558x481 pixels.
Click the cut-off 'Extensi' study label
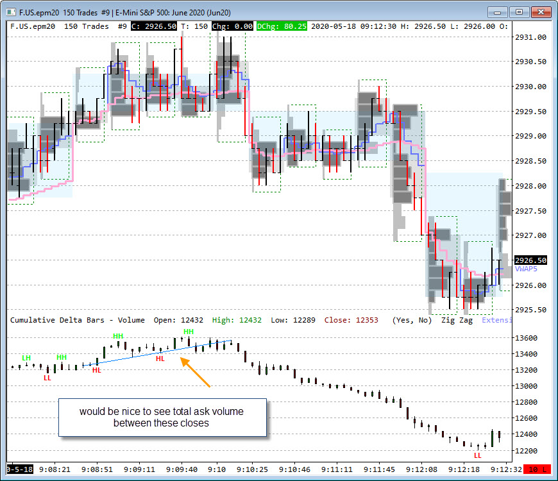497,320
